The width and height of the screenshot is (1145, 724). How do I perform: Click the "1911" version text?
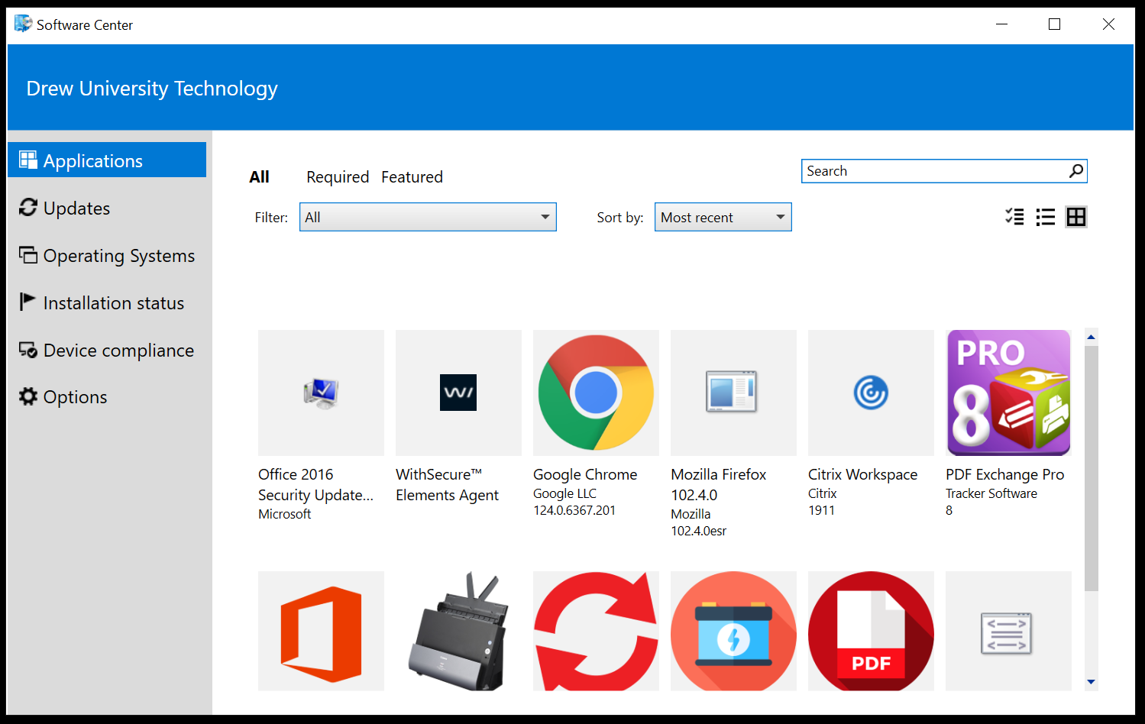click(821, 510)
